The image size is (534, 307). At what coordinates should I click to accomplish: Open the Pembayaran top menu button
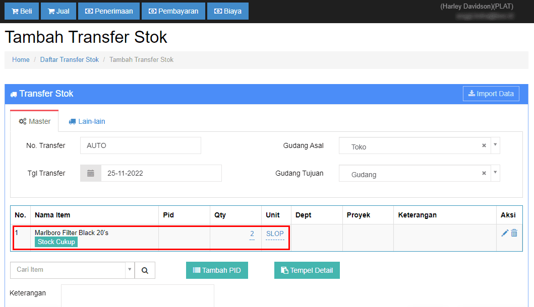[173, 11]
